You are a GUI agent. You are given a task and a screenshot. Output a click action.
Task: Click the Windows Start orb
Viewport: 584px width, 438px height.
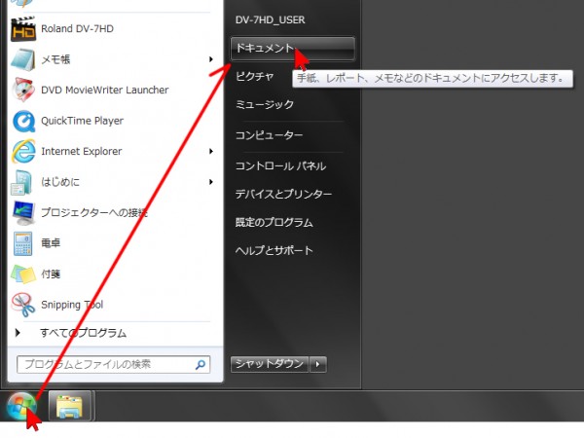tap(20, 406)
